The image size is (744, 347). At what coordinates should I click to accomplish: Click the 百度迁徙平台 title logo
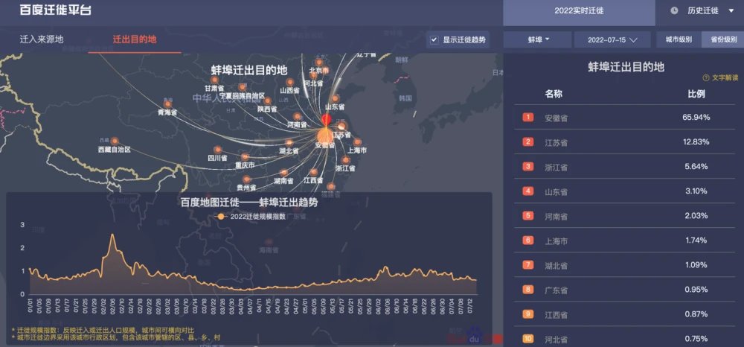click(56, 10)
